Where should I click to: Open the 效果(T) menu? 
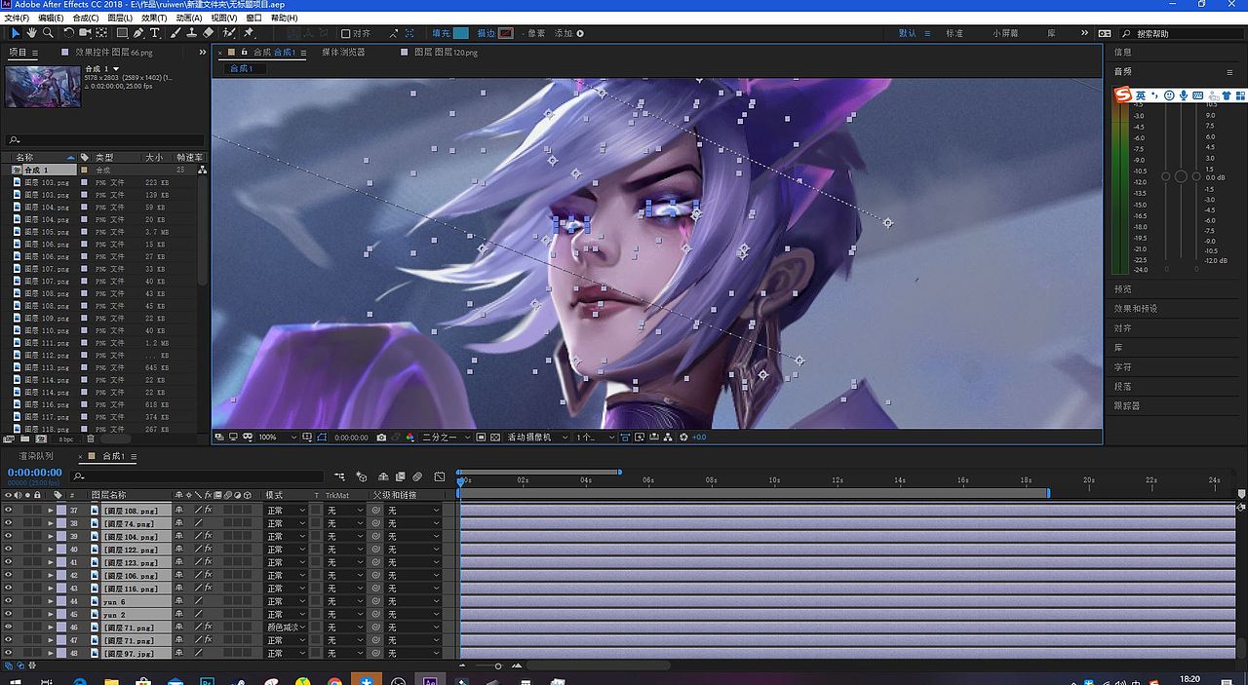click(x=154, y=18)
